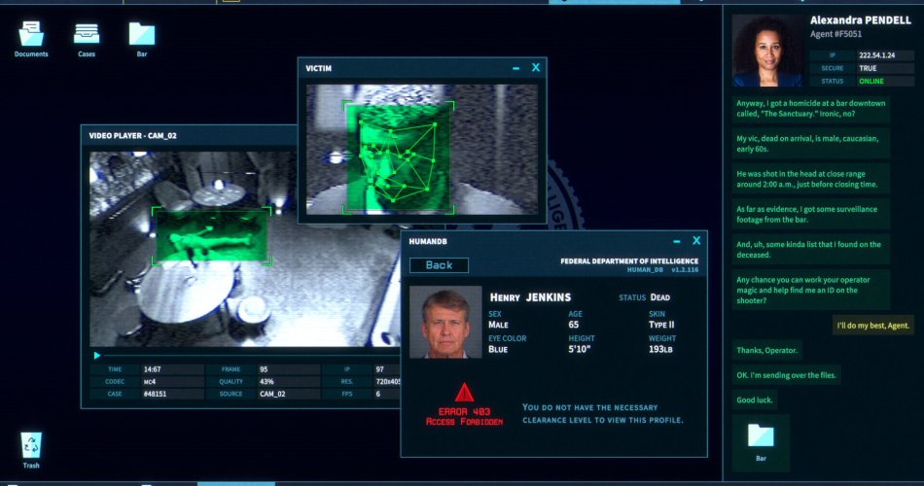Click the HEIGHT value 5'10"
The width and height of the screenshot is (924, 486).
point(580,349)
